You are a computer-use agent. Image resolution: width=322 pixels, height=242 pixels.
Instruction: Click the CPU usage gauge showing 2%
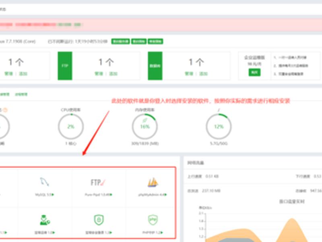[x=71, y=127]
